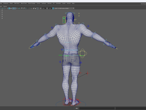This screenshot has width=146, height=110.
Task: Click the exposure reset icon
Action: click(41, 8)
